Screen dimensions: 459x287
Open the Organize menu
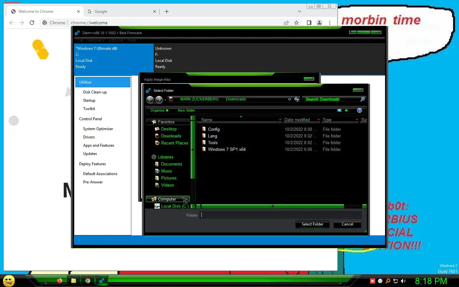[x=159, y=110]
